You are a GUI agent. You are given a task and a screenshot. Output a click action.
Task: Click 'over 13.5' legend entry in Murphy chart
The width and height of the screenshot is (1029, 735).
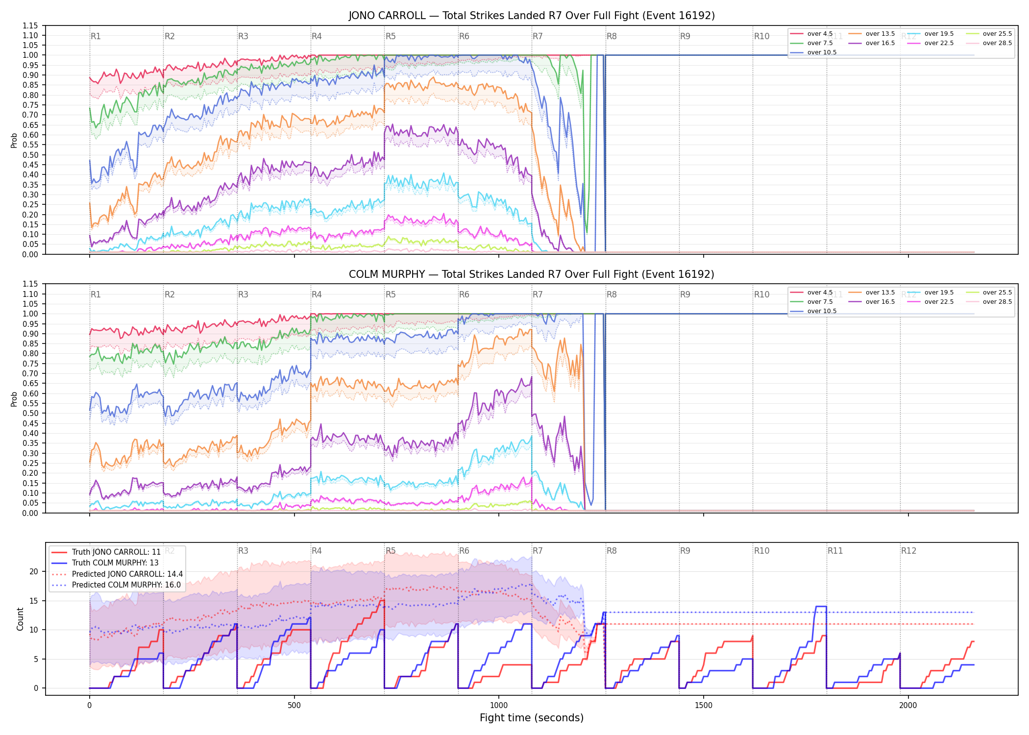(x=872, y=293)
